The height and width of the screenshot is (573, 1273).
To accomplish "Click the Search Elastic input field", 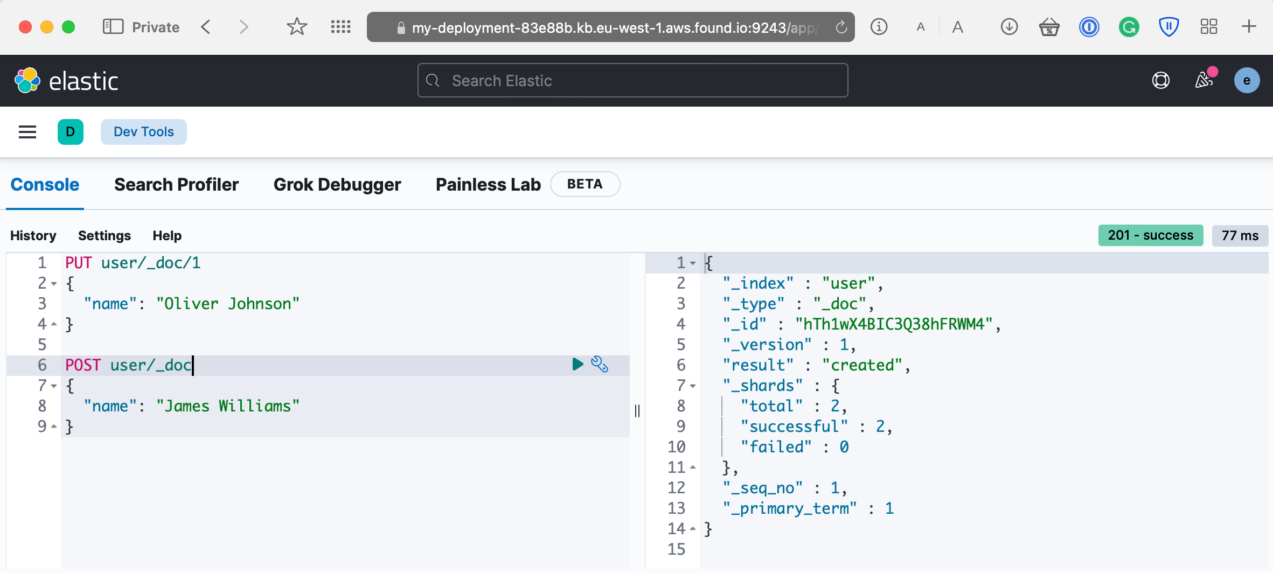I will tap(632, 80).
